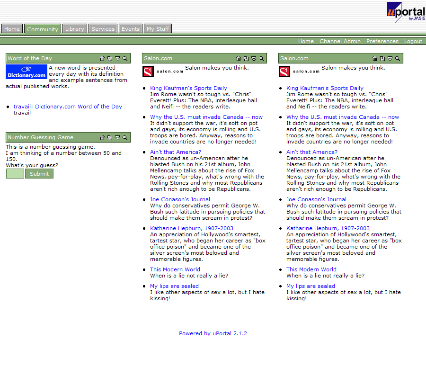The image size is (426, 367).
Task: Remove the Word of the Day channel (trash icon)
Action: (102, 58)
